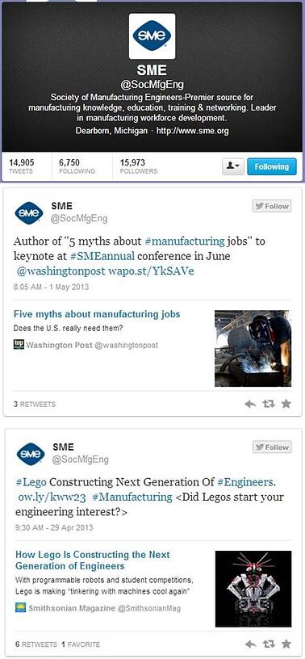305x659 pixels.
Task: Click SME avatar on the Lego tweet
Action: point(30,454)
